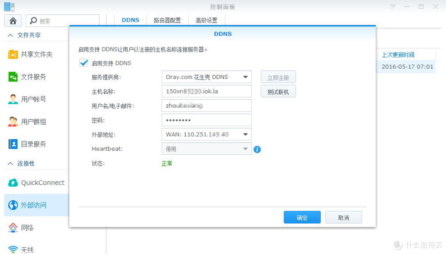Viewport: 446px width, 254px height.
Task: Click the 文件服务 sidebar label
Action: pyautogui.click(x=33, y=77)
